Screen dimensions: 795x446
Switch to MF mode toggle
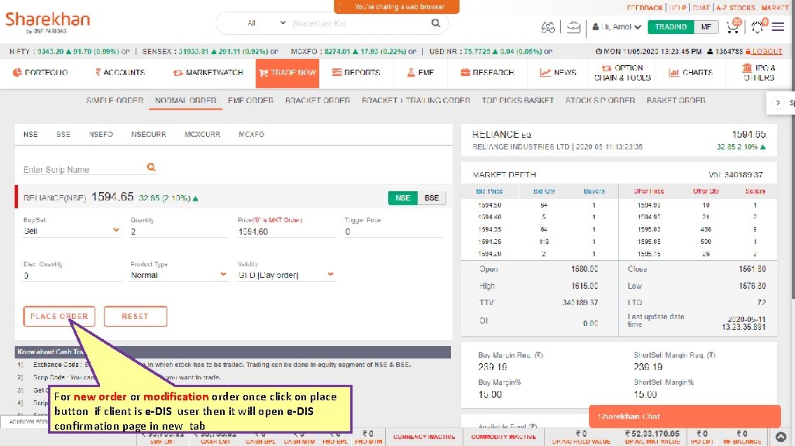[x=706, y=27]
